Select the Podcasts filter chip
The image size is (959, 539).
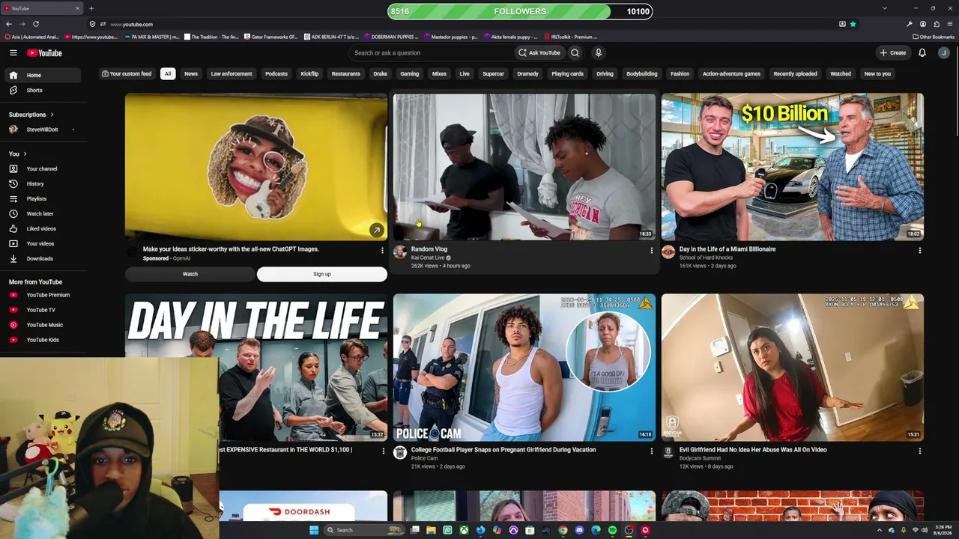276,74
